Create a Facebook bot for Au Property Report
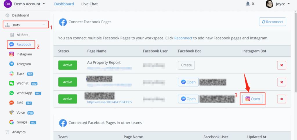This screenshot has height=140, width=297. [x=186, y=65]
